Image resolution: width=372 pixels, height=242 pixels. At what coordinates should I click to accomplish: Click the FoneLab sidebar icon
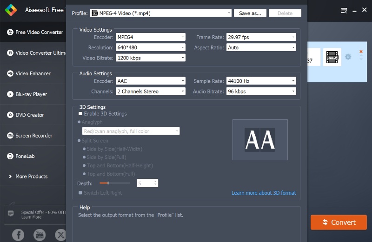pos(10,156)
